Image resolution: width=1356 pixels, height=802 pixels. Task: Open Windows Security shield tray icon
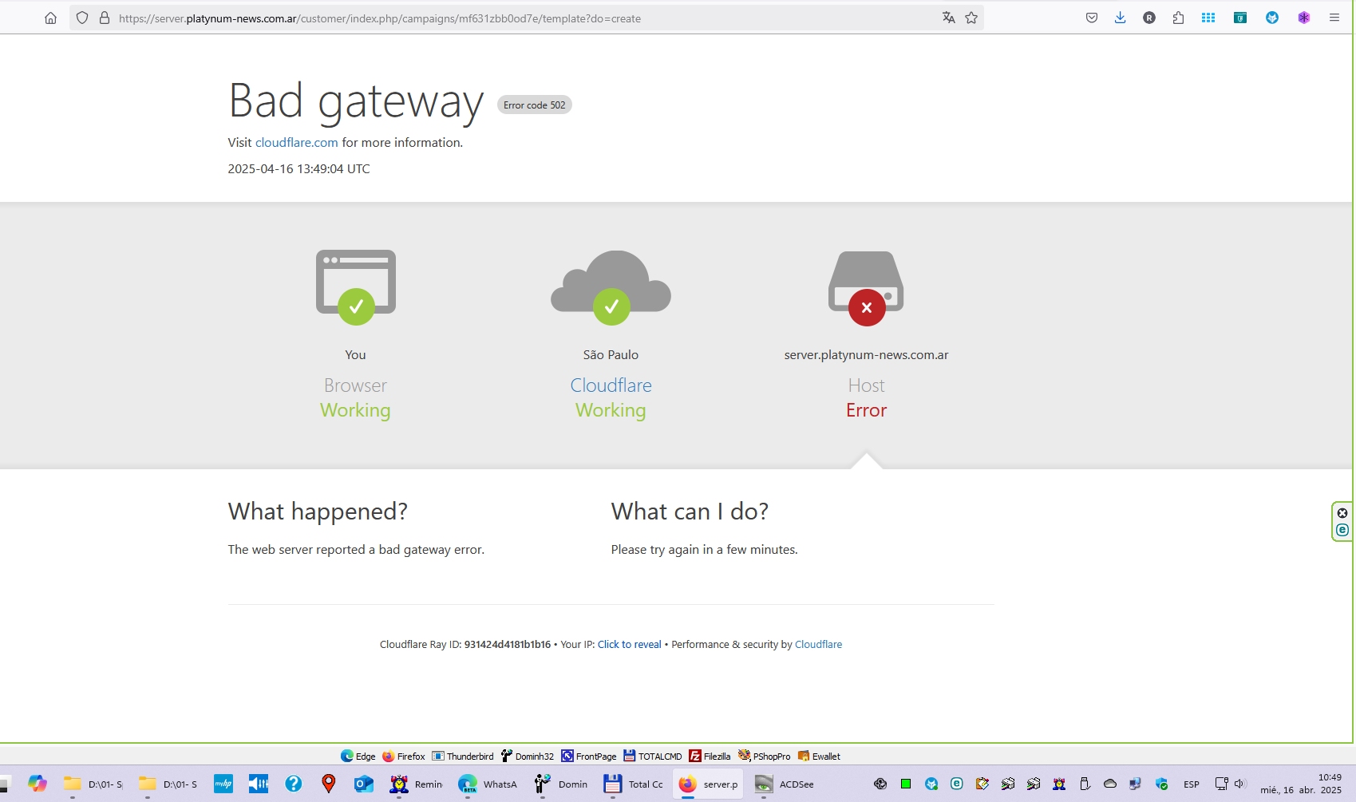(1161, 784)
